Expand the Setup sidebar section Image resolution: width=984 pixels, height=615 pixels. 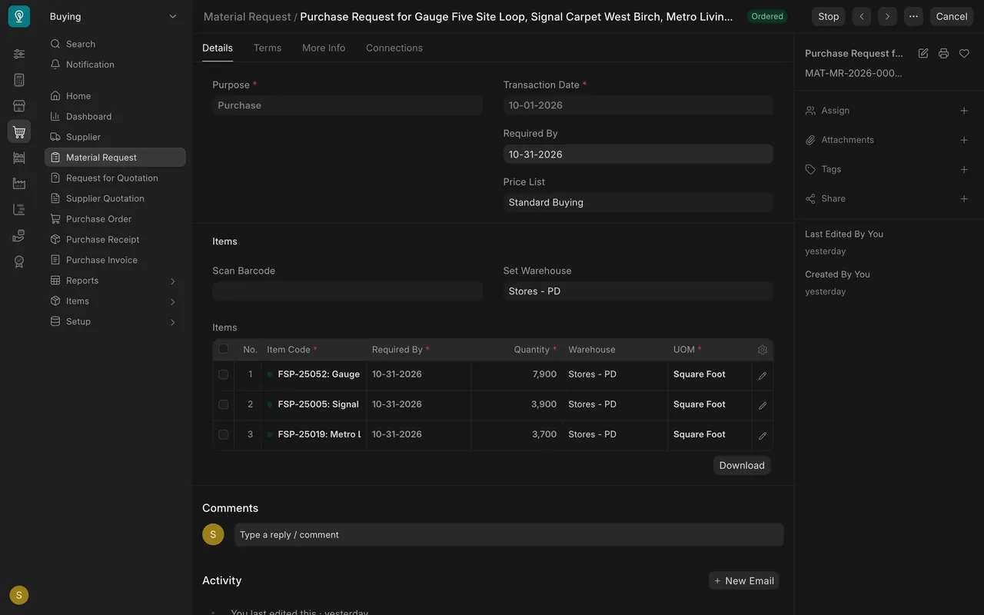pos(115,321)
